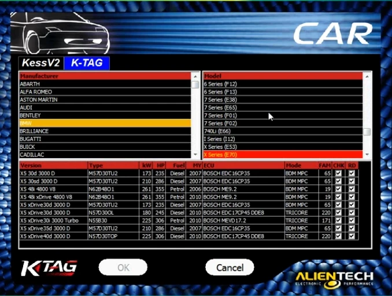Select model X Series (E53)
This screenshot has height=296, width=392.
[283, 147]
